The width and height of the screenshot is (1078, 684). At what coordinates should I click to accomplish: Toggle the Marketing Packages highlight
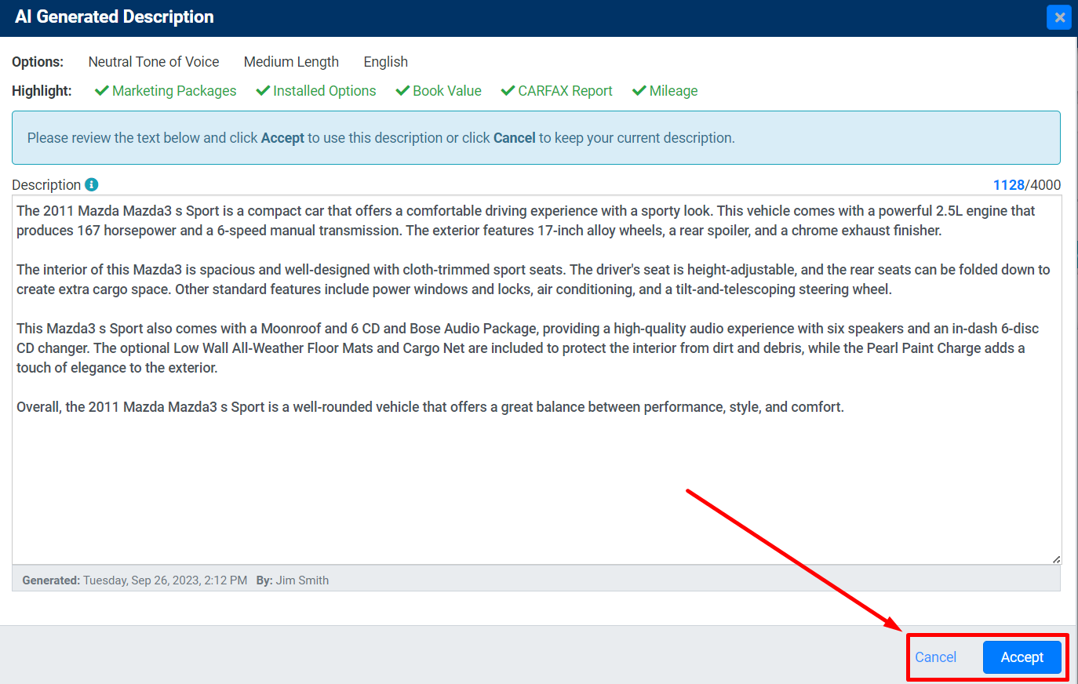pos(165,91)
